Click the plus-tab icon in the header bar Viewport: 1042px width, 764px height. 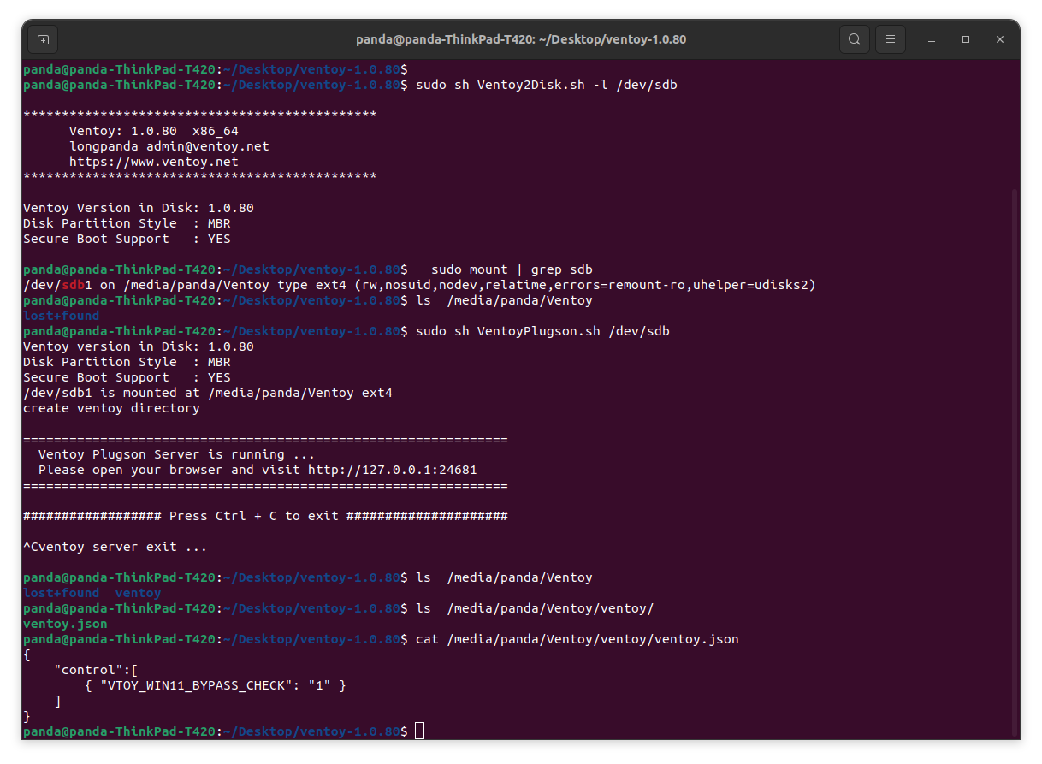(43, 38)
